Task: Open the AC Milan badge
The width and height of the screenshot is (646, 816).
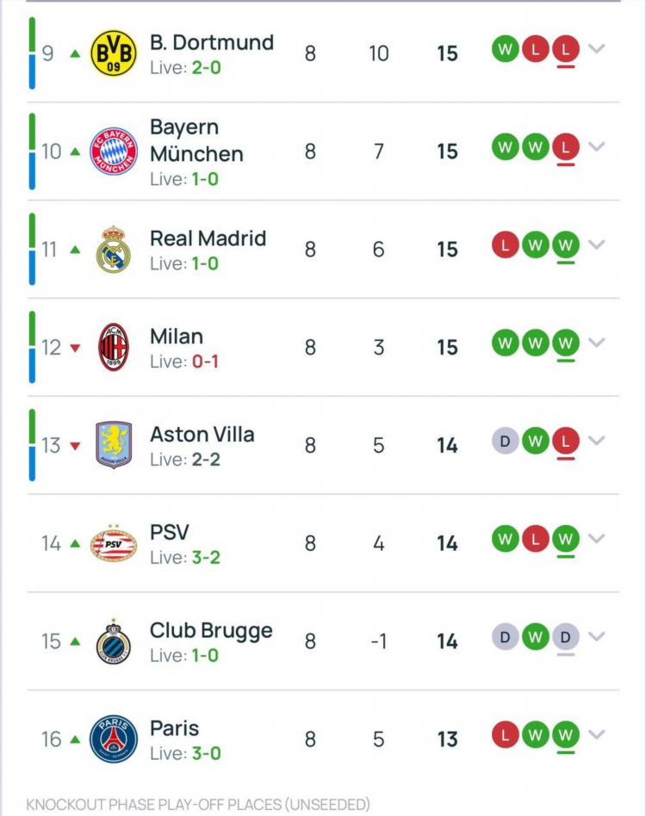Action: coord(114,347)
